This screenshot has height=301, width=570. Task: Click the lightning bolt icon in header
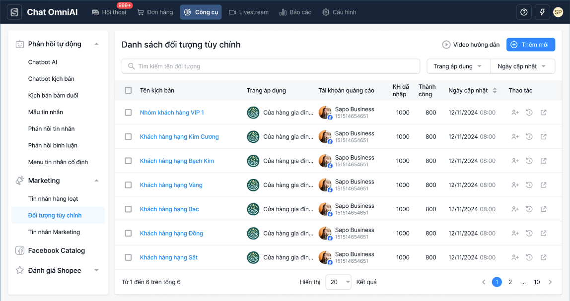tap(542, 12)
